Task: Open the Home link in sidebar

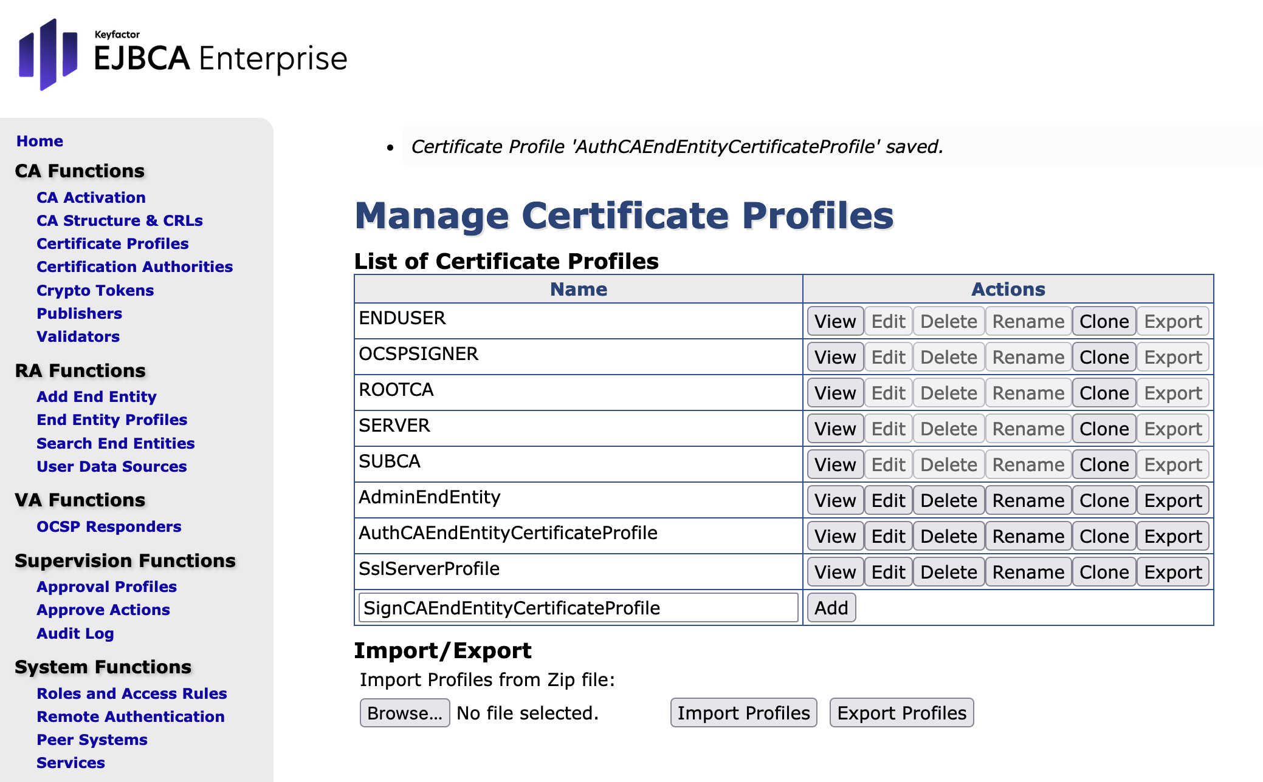Action: (x=40, y=141)
